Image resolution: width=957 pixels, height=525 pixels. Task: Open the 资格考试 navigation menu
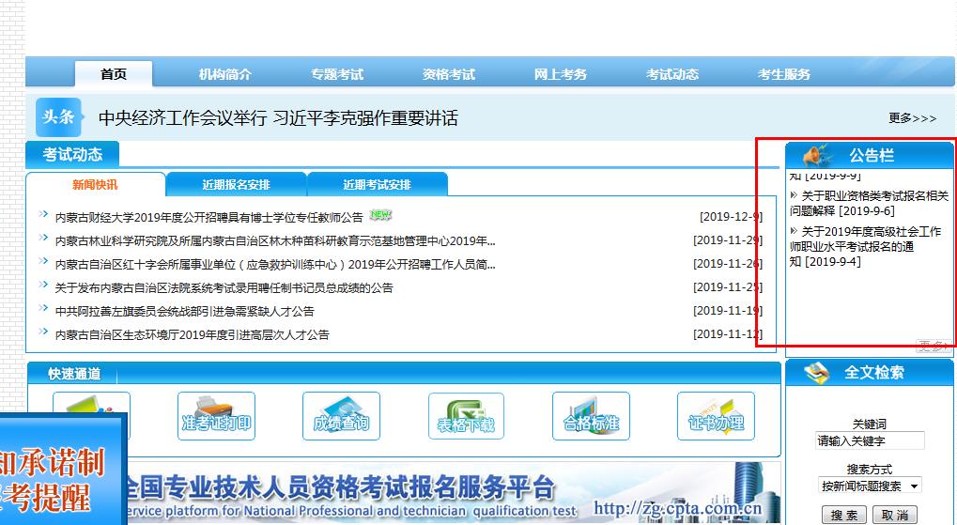tap(449, 74)
